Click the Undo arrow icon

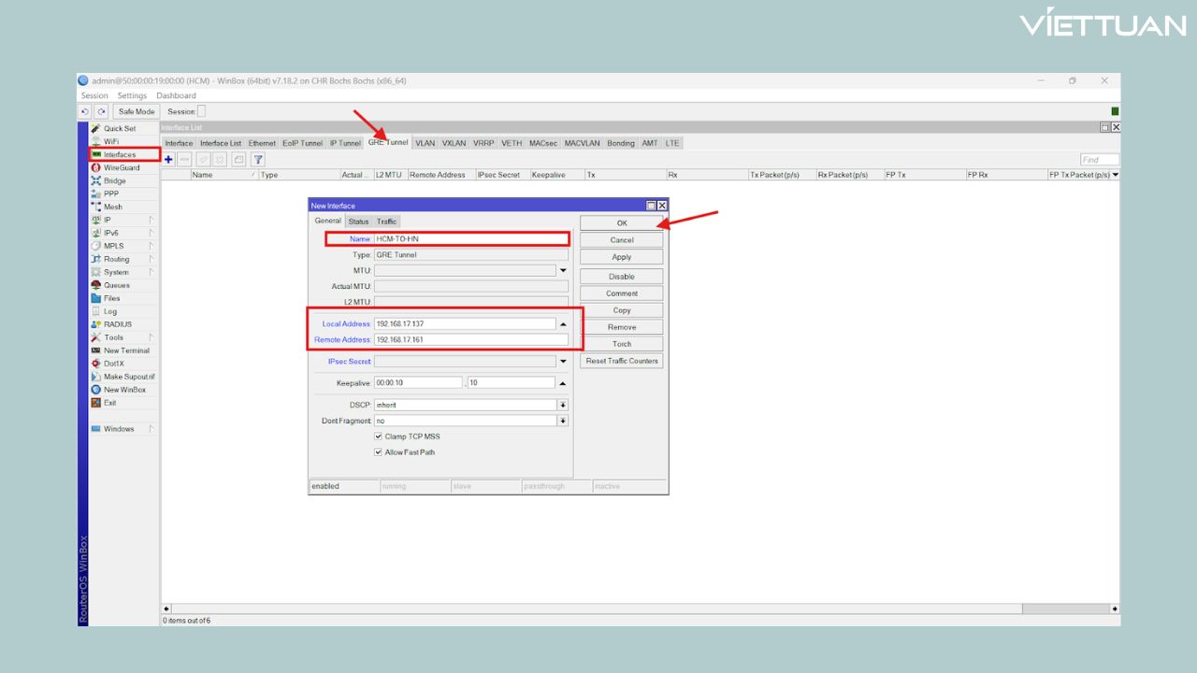tap(85, 112)
